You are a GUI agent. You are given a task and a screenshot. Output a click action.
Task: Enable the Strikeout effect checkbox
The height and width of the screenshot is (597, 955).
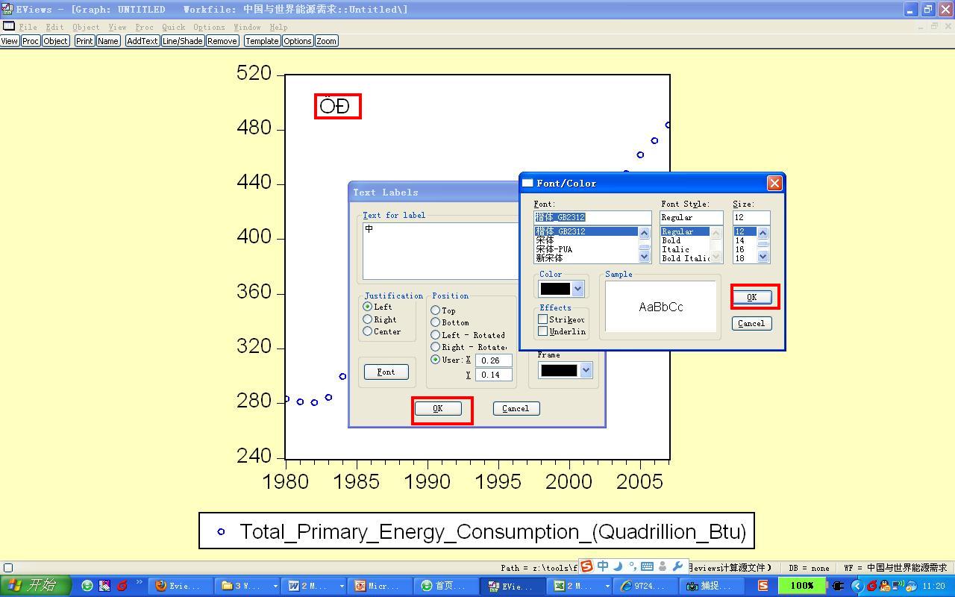[x=542, y=319]
